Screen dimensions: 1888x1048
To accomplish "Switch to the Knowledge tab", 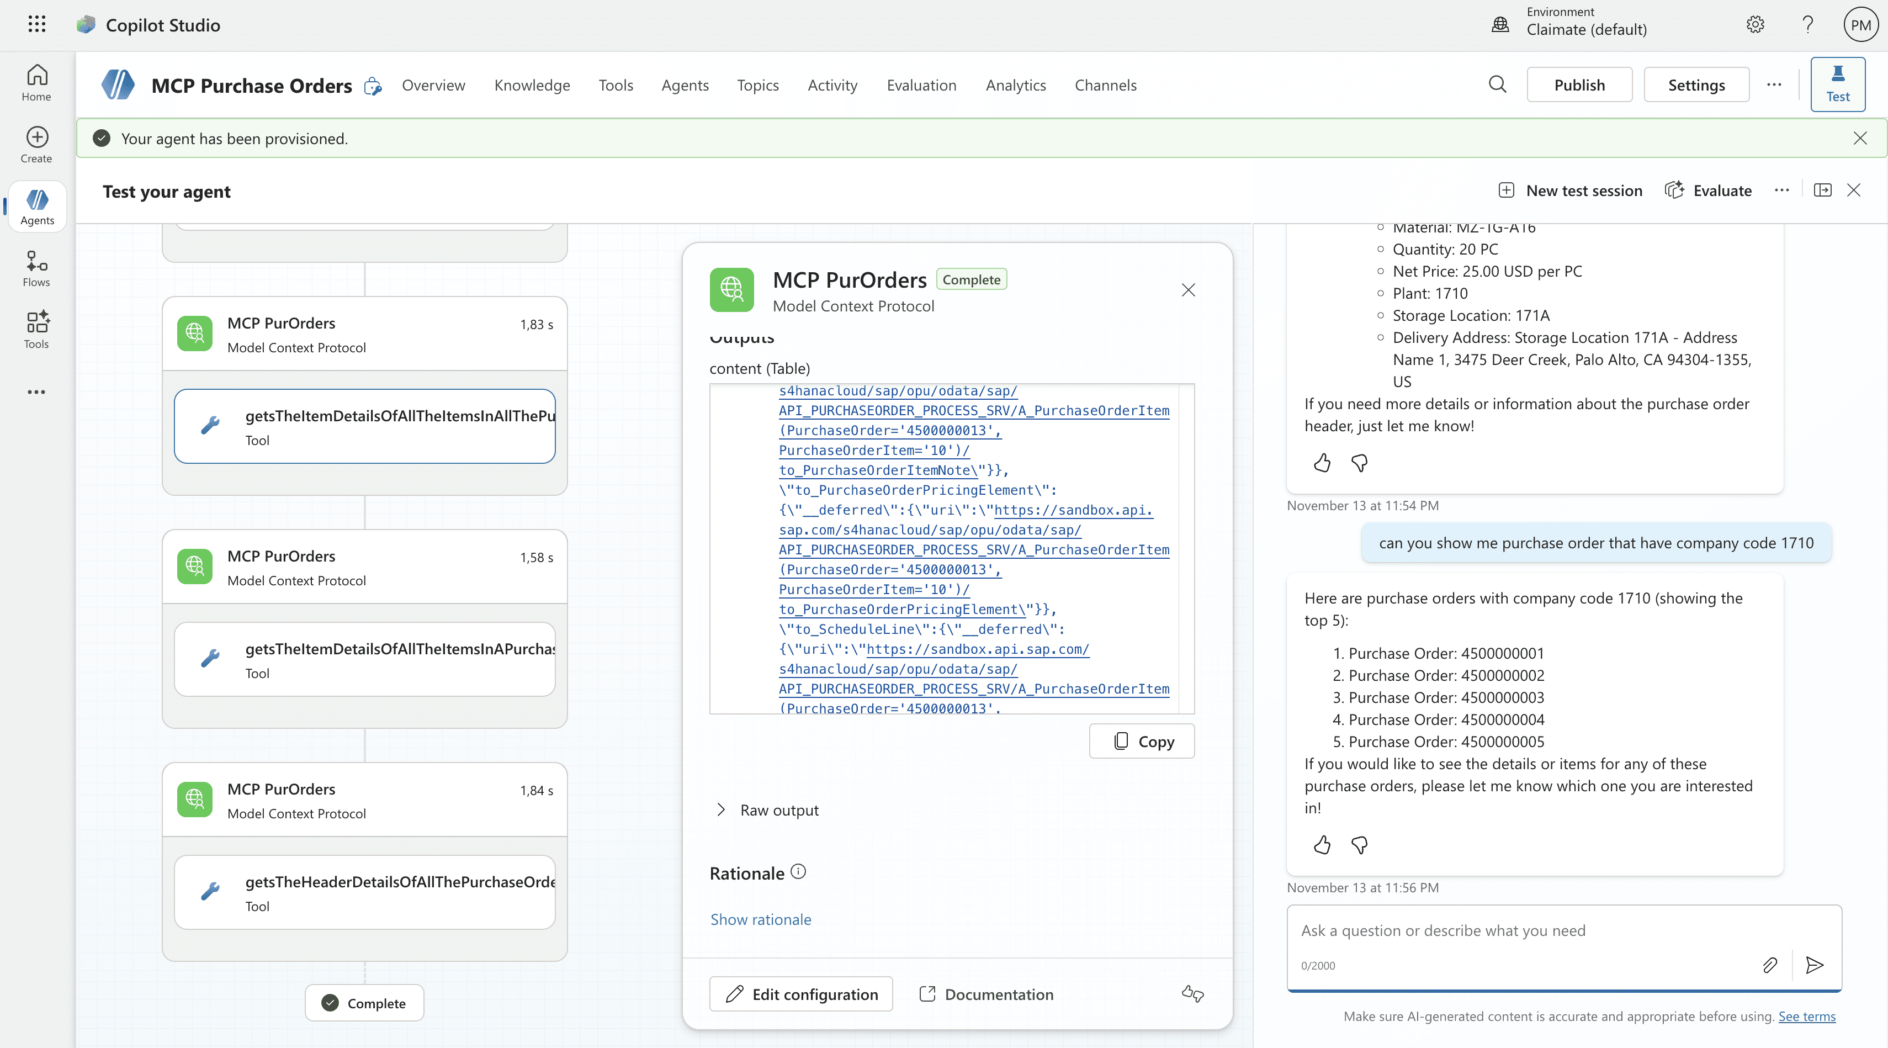I will pyautogui.click(x=532, y=85).
